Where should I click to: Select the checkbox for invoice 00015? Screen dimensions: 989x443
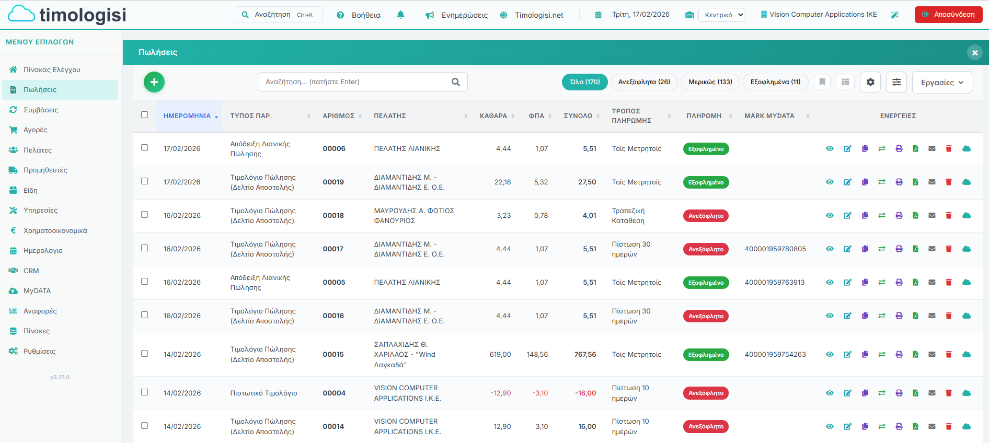[x=145, y=354]
